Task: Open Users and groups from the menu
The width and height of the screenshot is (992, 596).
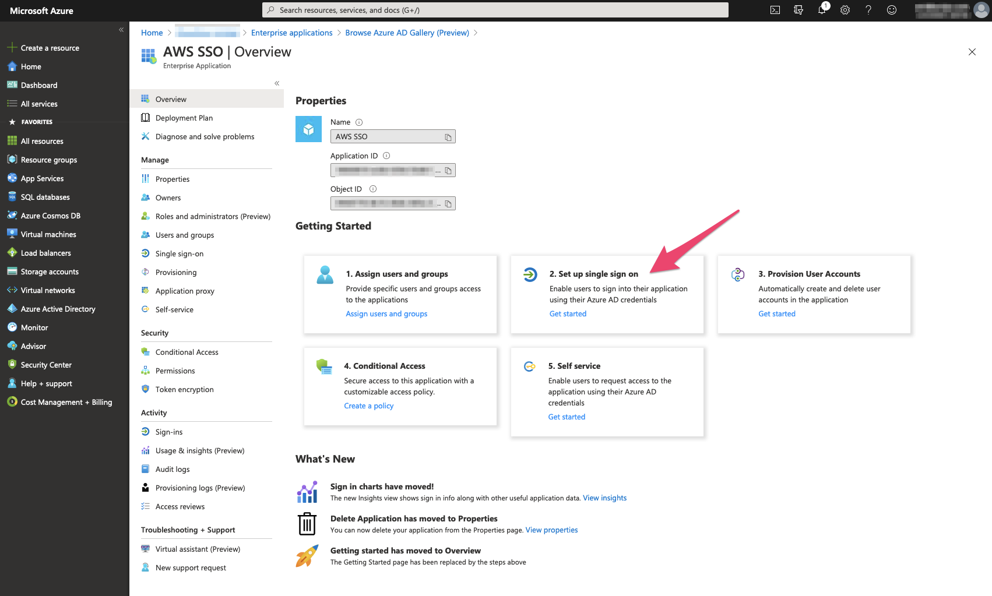Action: tap(184, 235)
